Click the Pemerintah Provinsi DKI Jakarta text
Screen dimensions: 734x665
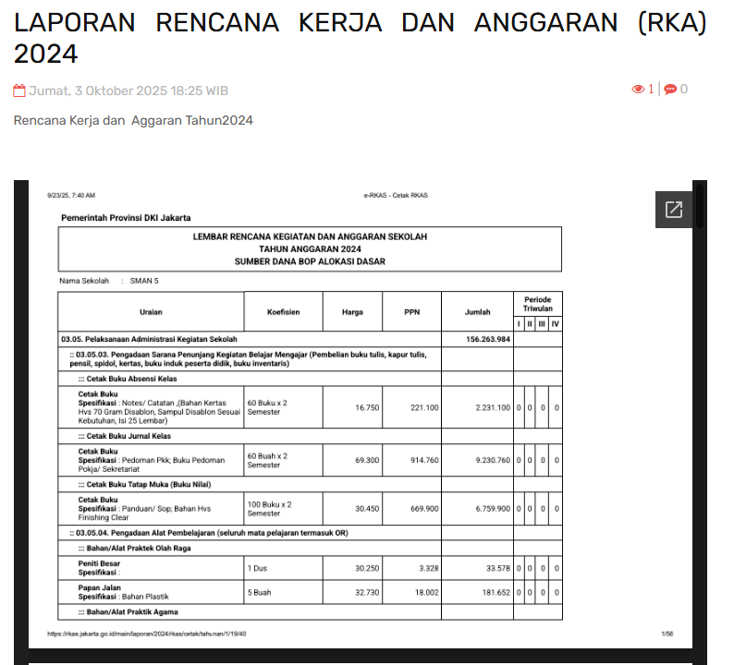pyautogui.click(x=126, y=217)
